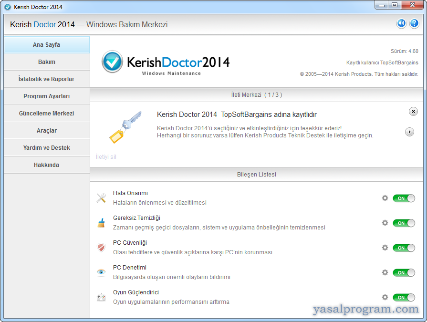Go to İstatistik ve Raporlar
Screen dimensions: 427x322
[x=47, y=79]
